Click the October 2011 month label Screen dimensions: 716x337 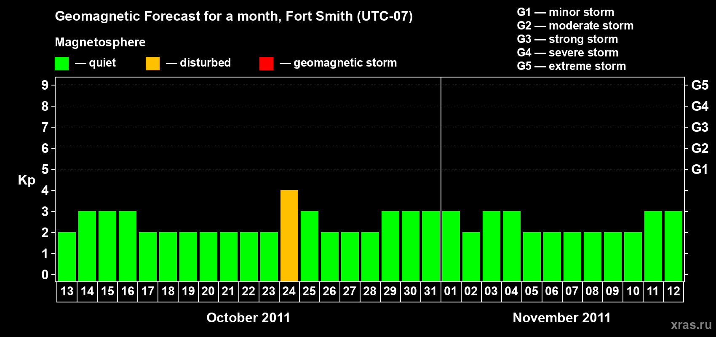coord(248,318)
